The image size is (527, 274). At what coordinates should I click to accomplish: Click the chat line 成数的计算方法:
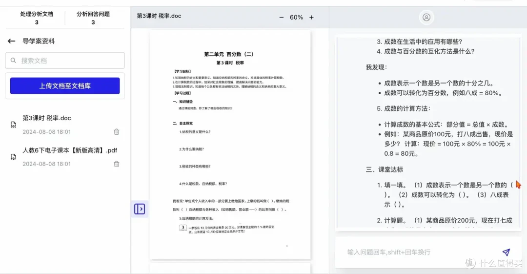[407, 109]
